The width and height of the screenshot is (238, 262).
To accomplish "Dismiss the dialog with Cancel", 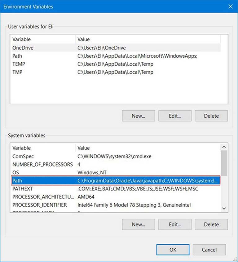I will click(x=209, y=250).
